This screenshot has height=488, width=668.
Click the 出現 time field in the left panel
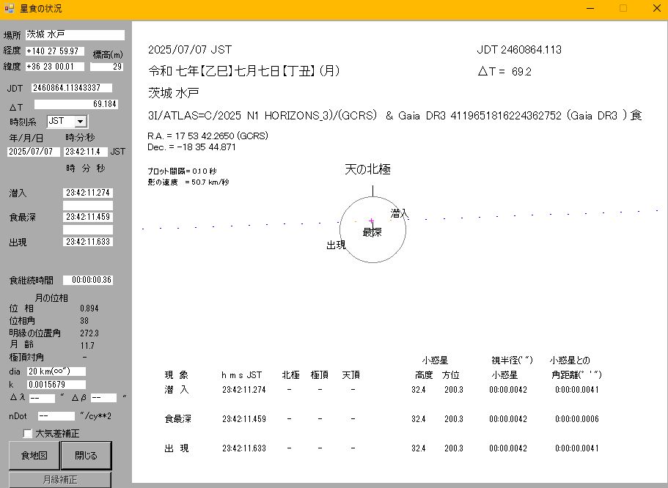click(88, 242)
